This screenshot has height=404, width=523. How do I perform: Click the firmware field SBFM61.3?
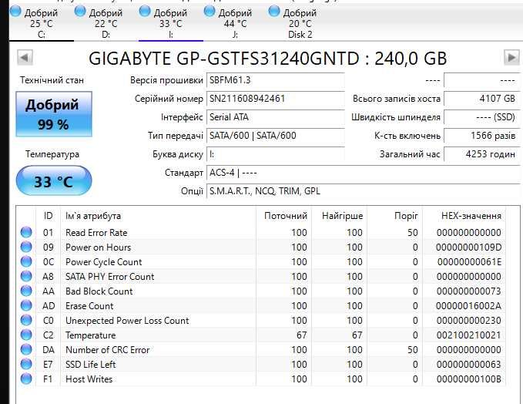click(x=276, y=80)
